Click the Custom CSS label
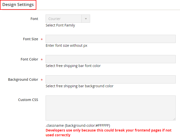Screen dimensions: 180x137 point(28,100)
